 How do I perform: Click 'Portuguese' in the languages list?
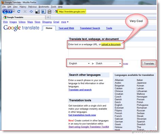142,105
